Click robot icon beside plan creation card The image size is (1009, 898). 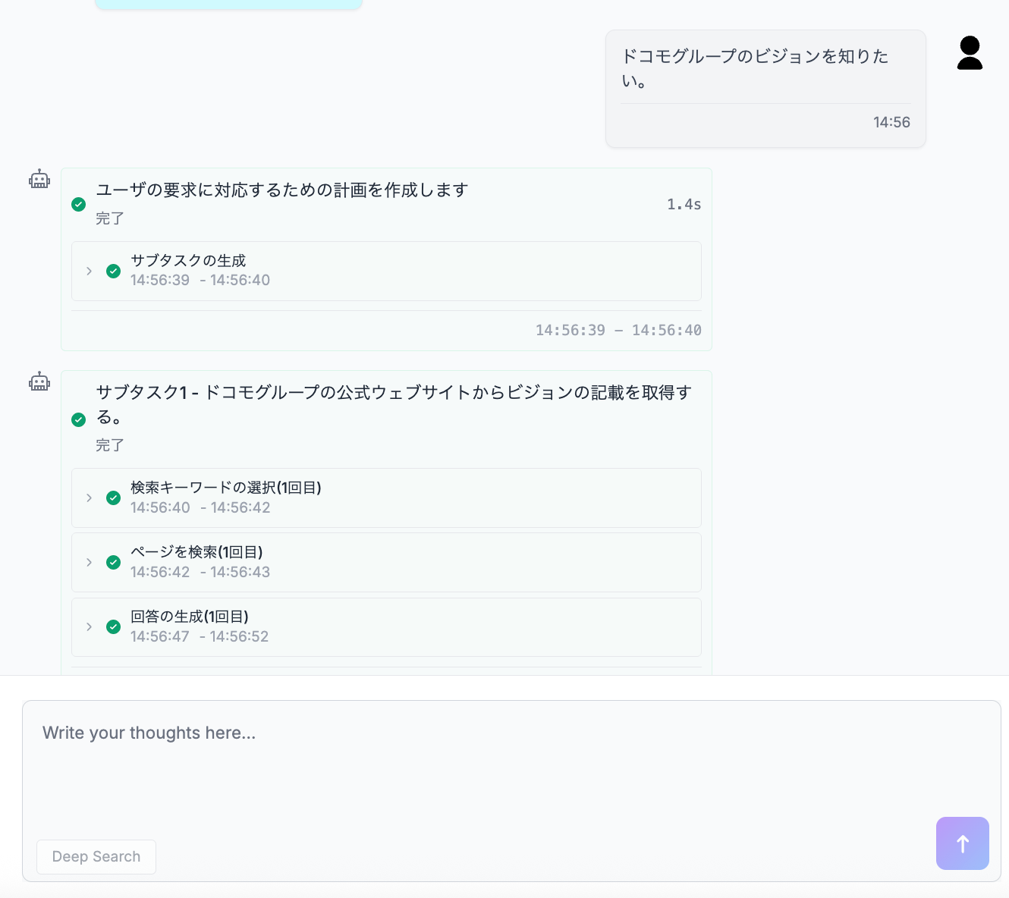point(39,180)
